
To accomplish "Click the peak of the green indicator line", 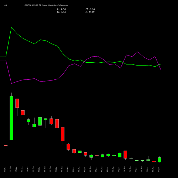I will click(11, 27).
